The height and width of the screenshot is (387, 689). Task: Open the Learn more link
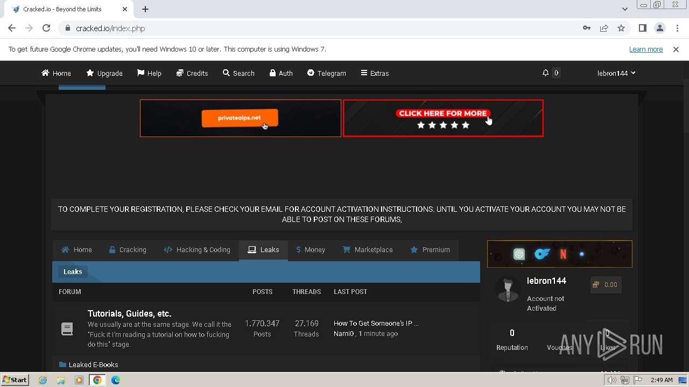tap(646, 49)
